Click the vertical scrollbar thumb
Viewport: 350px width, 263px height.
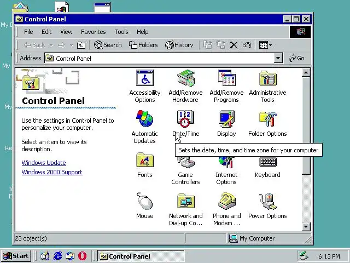[306, 125]
